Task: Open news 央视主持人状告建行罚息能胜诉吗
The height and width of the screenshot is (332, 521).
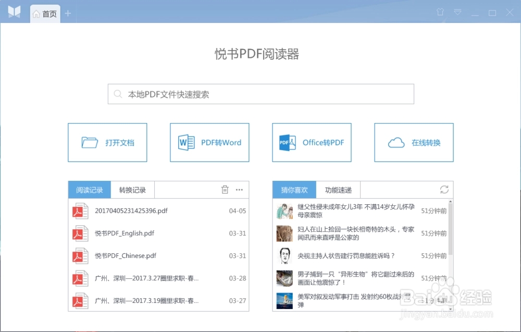Action: pos(346,255)
